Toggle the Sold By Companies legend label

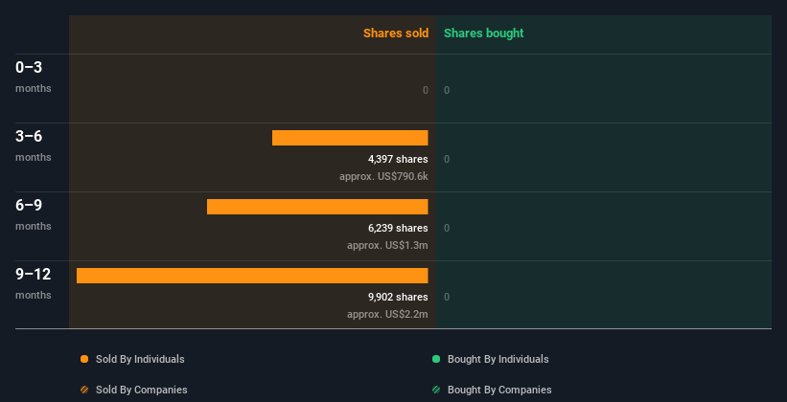coord(142,390)
